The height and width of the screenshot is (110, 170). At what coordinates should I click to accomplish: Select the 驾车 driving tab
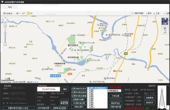click(10, 7)
